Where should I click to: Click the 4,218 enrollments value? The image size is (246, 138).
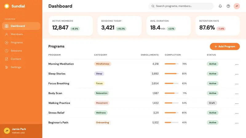coord(155,64)
